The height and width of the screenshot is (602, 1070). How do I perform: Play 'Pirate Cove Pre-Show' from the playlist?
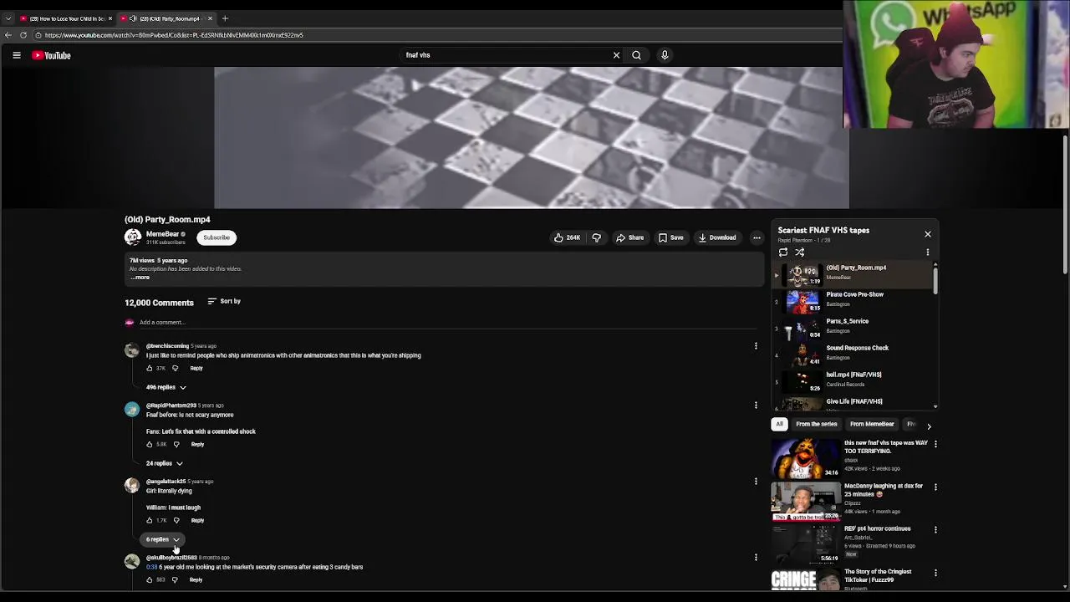coord(853,300)
